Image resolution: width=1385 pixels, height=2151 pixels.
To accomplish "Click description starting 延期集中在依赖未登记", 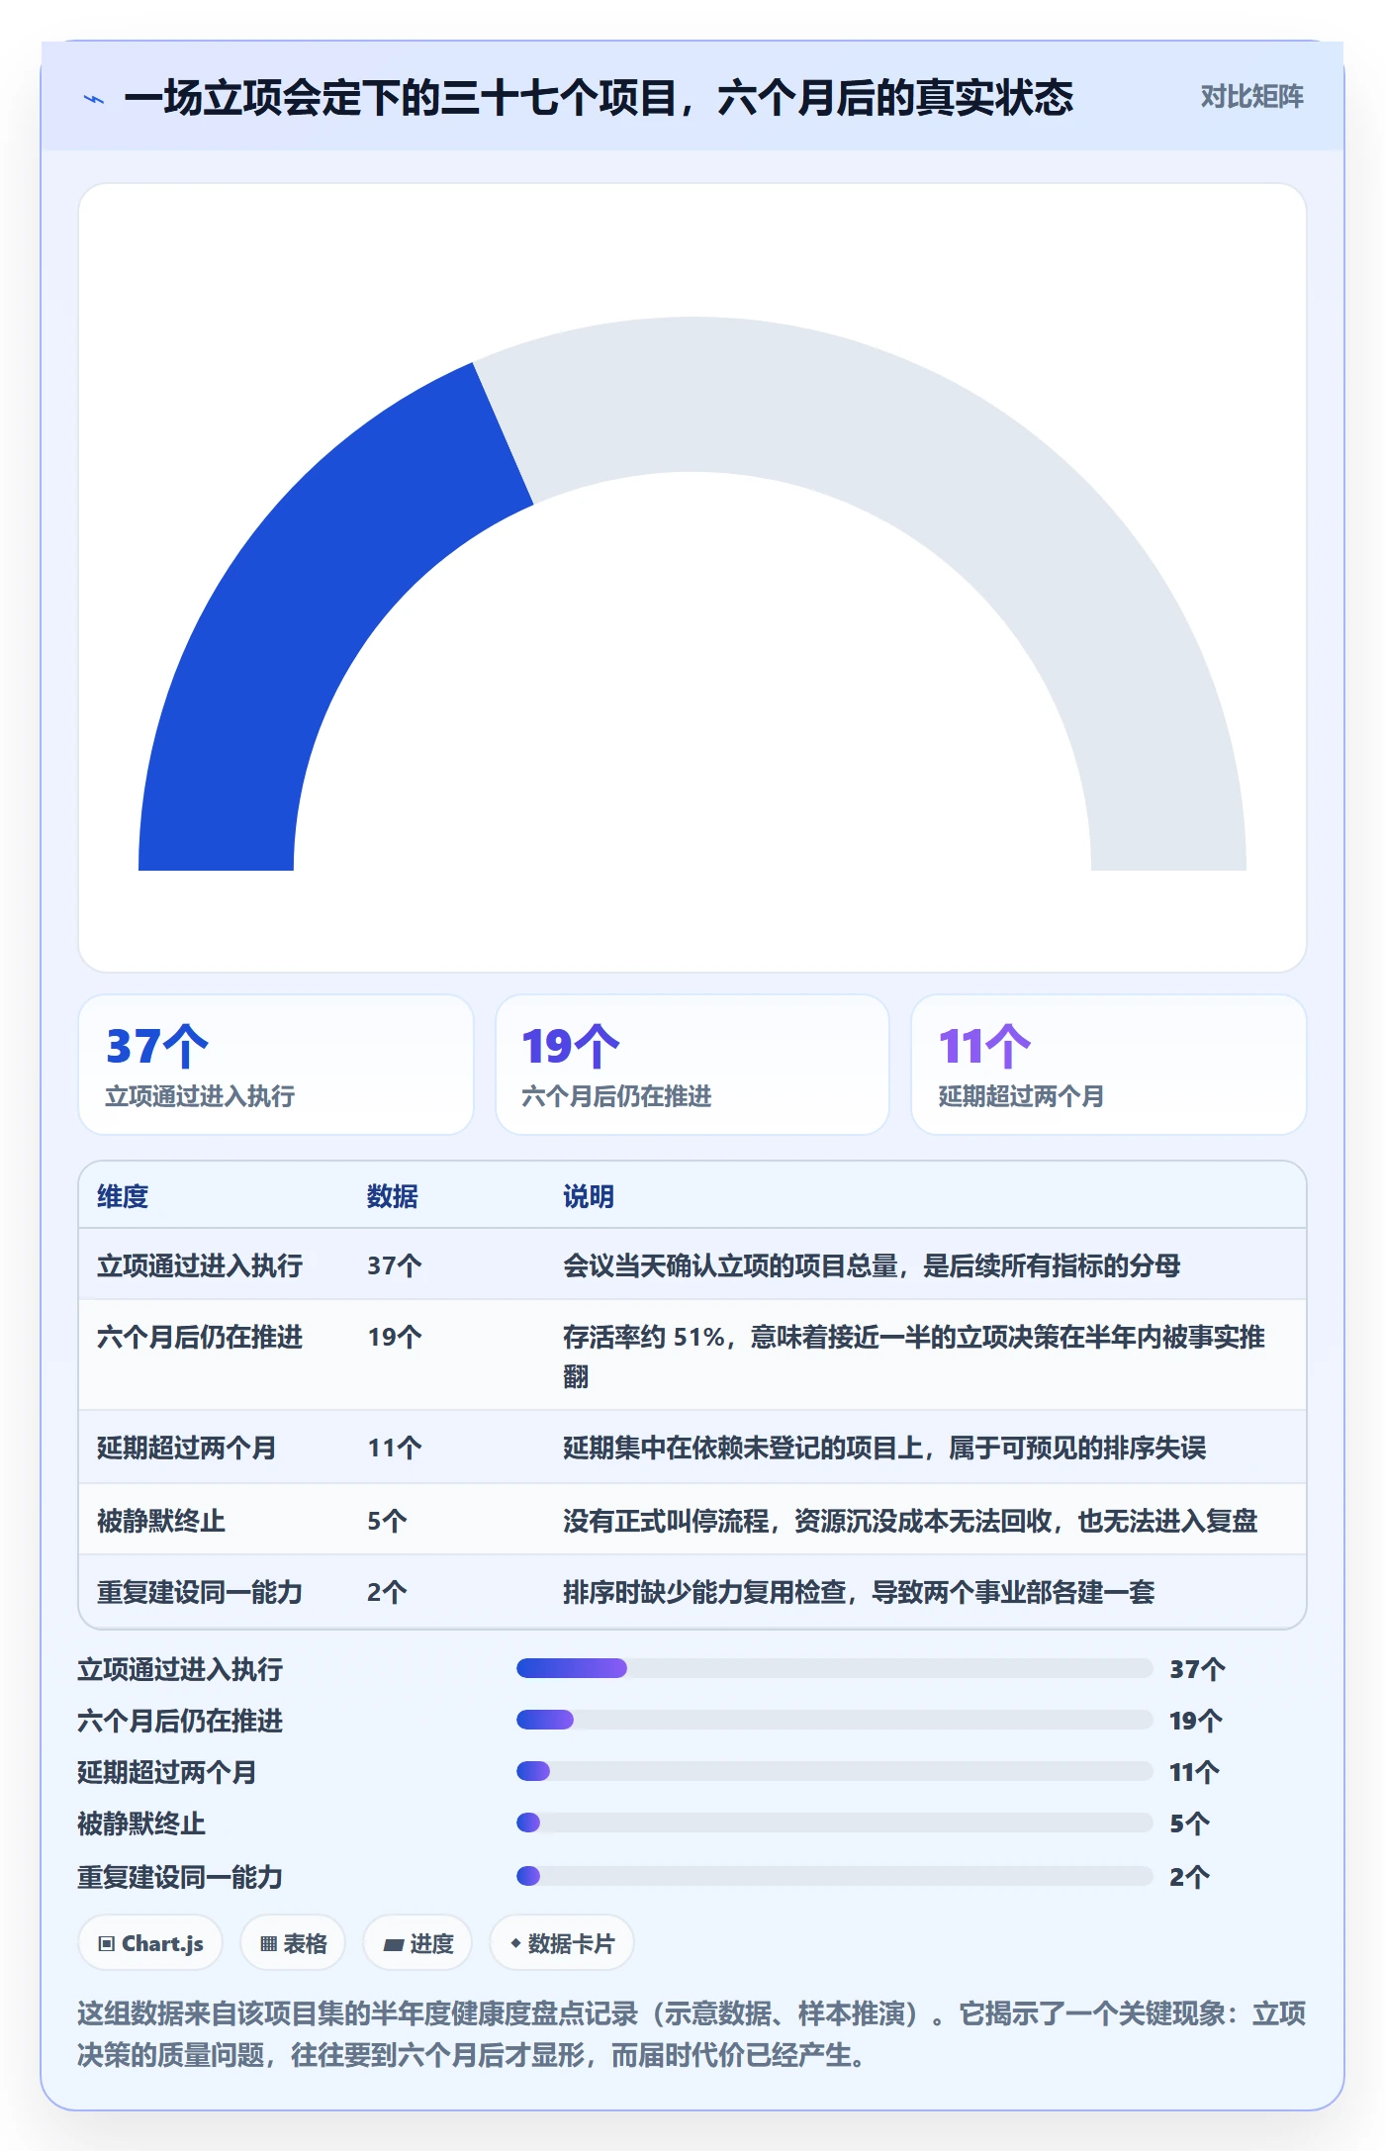I will point(884,1448).
